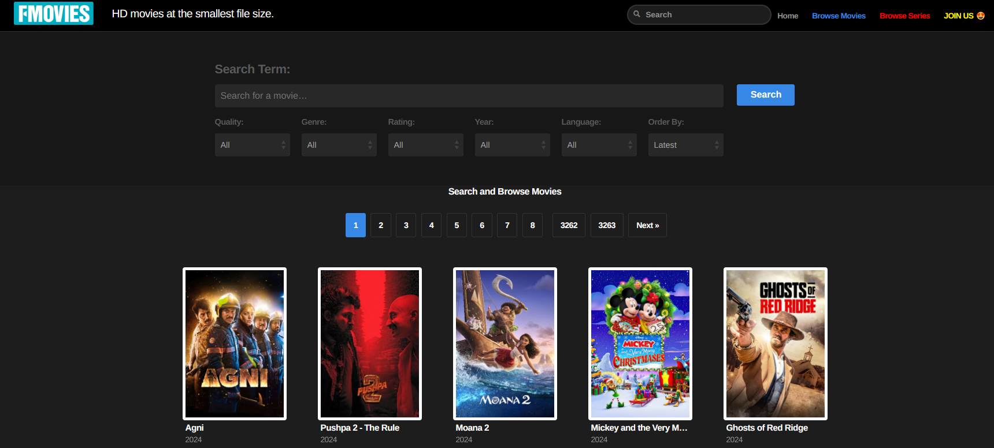Expand the Language filter dropdown
Screen dimensions: 994x448
599,145
